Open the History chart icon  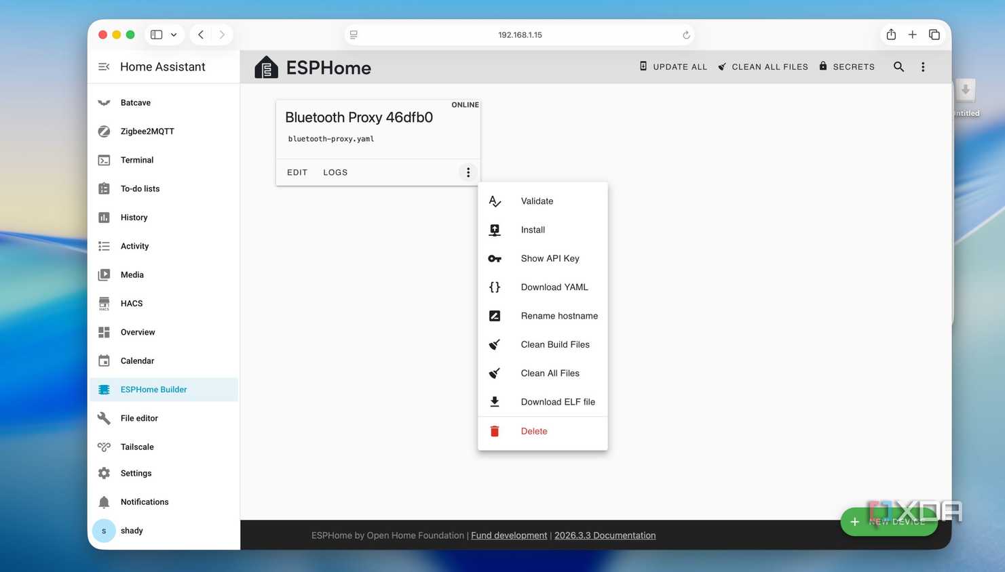(104, 218)
